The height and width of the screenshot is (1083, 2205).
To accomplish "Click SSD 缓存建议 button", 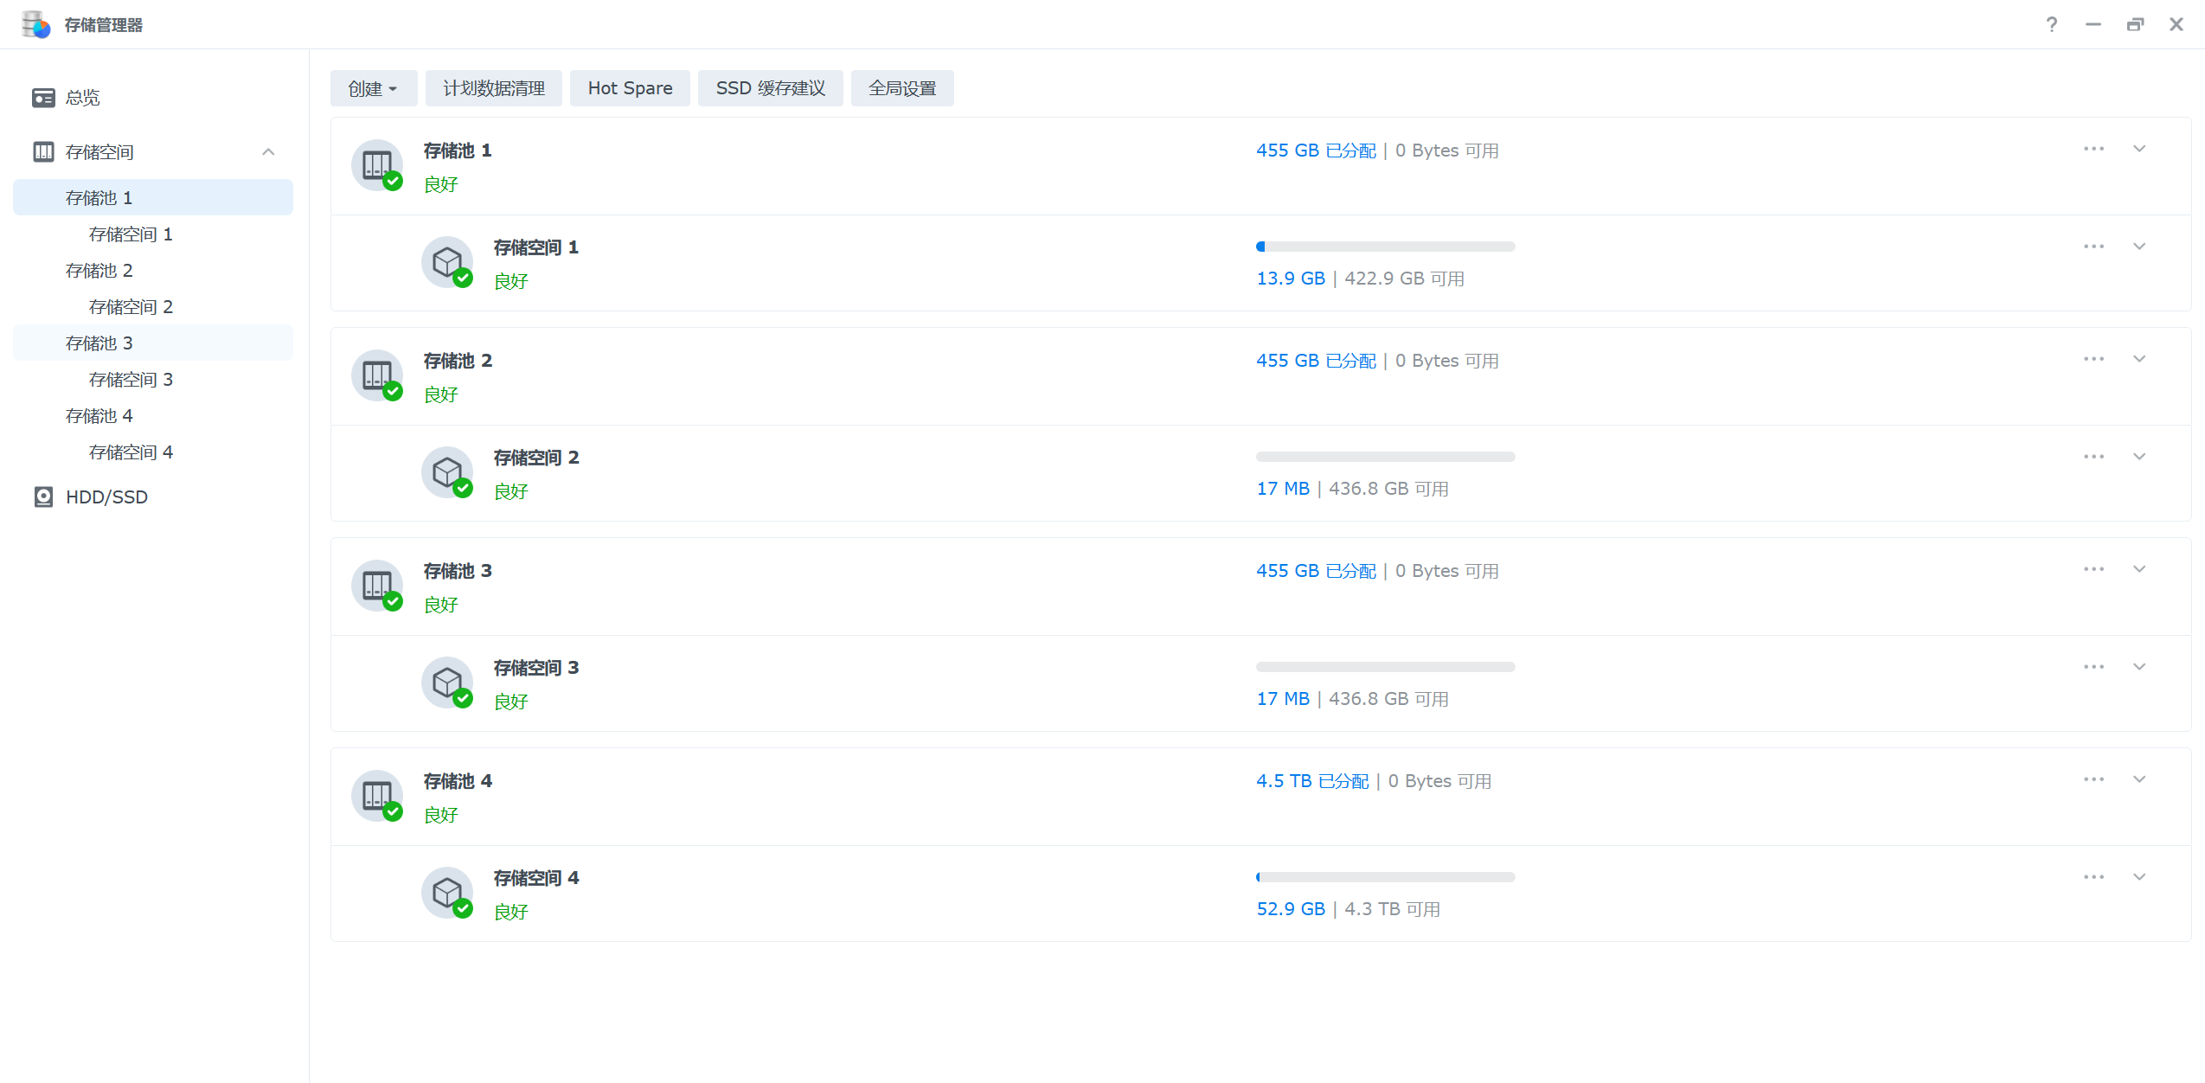I will click(770, 88).
